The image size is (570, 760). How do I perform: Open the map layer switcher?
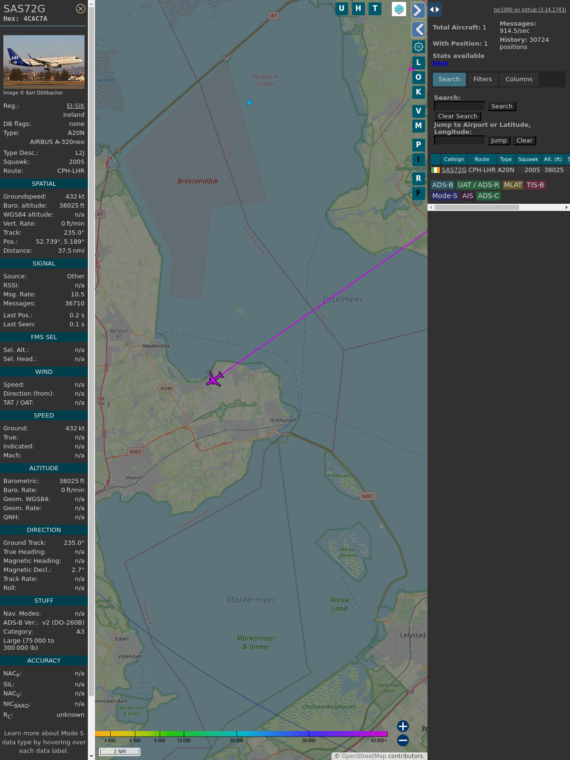tap(399, 9)
